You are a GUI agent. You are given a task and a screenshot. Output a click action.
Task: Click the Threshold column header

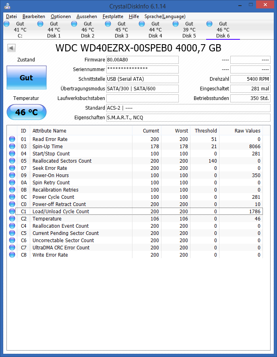coord(205,131)
